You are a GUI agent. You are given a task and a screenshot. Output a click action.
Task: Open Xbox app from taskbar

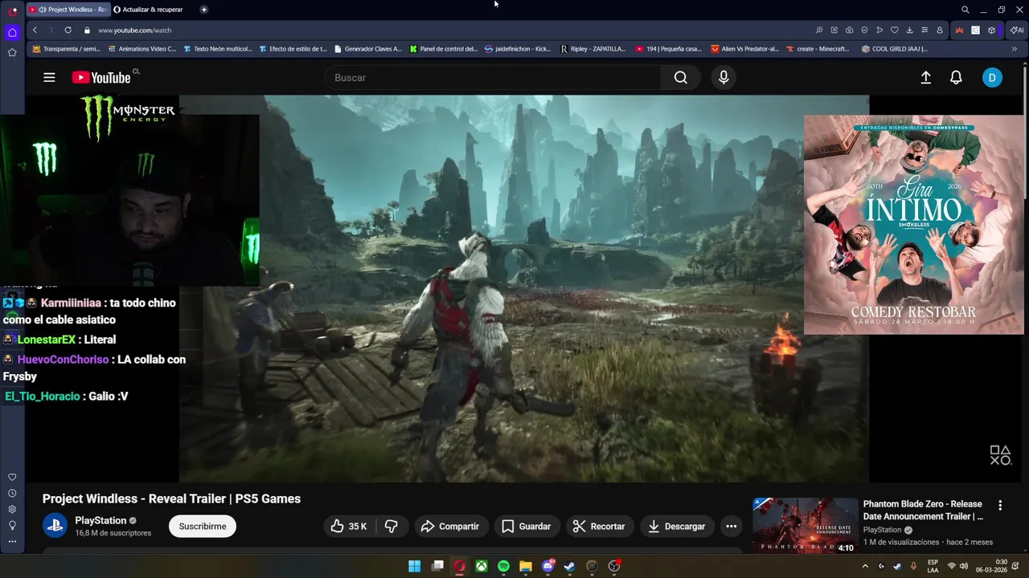coord(481,566)
